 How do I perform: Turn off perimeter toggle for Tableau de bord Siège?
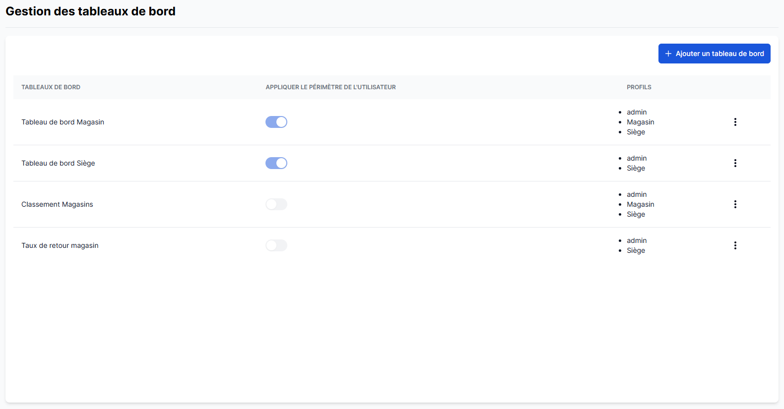point(276,163)
